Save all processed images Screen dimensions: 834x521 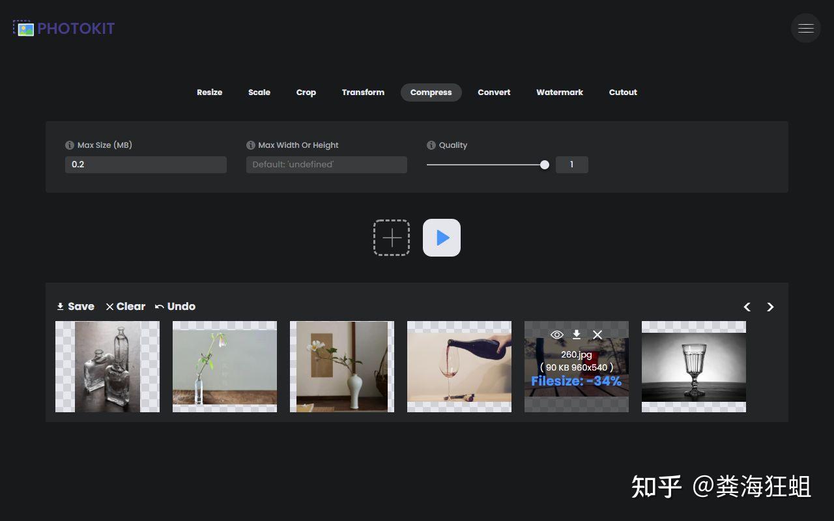tap(76, 307)
